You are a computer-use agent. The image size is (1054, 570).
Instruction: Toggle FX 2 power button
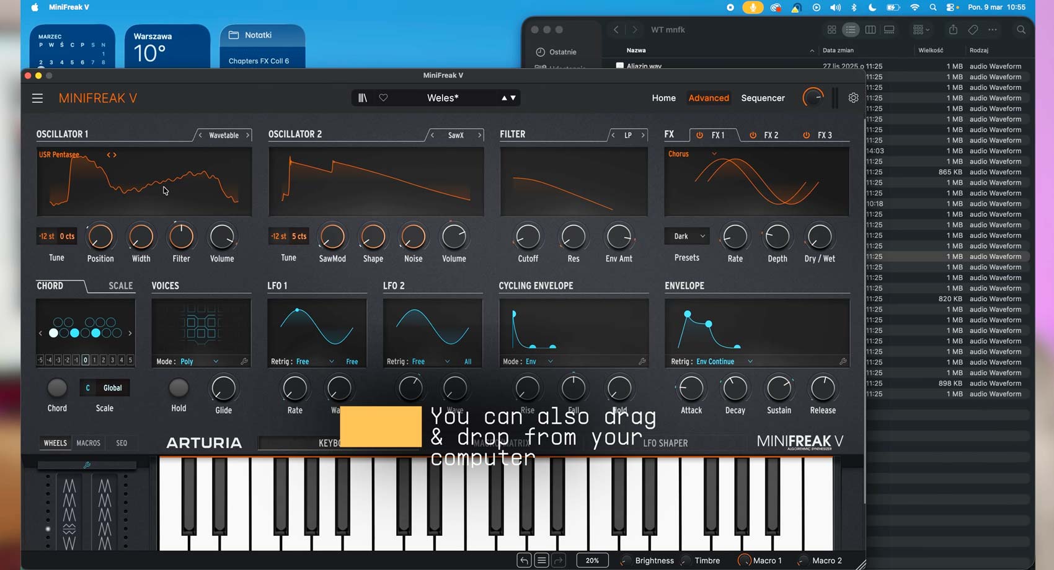coord(753,135)
